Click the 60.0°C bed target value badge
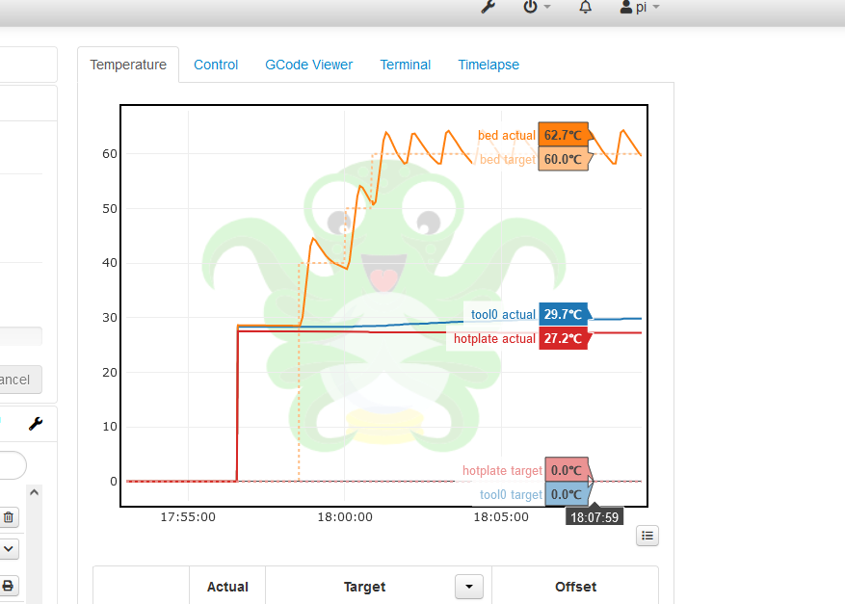The width and height of the screenshot is (845, 604). coord(564,159)
